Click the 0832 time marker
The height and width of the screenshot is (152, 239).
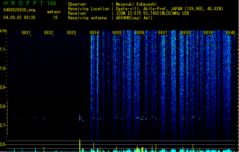pyautogui.click(x=49, y=33)
